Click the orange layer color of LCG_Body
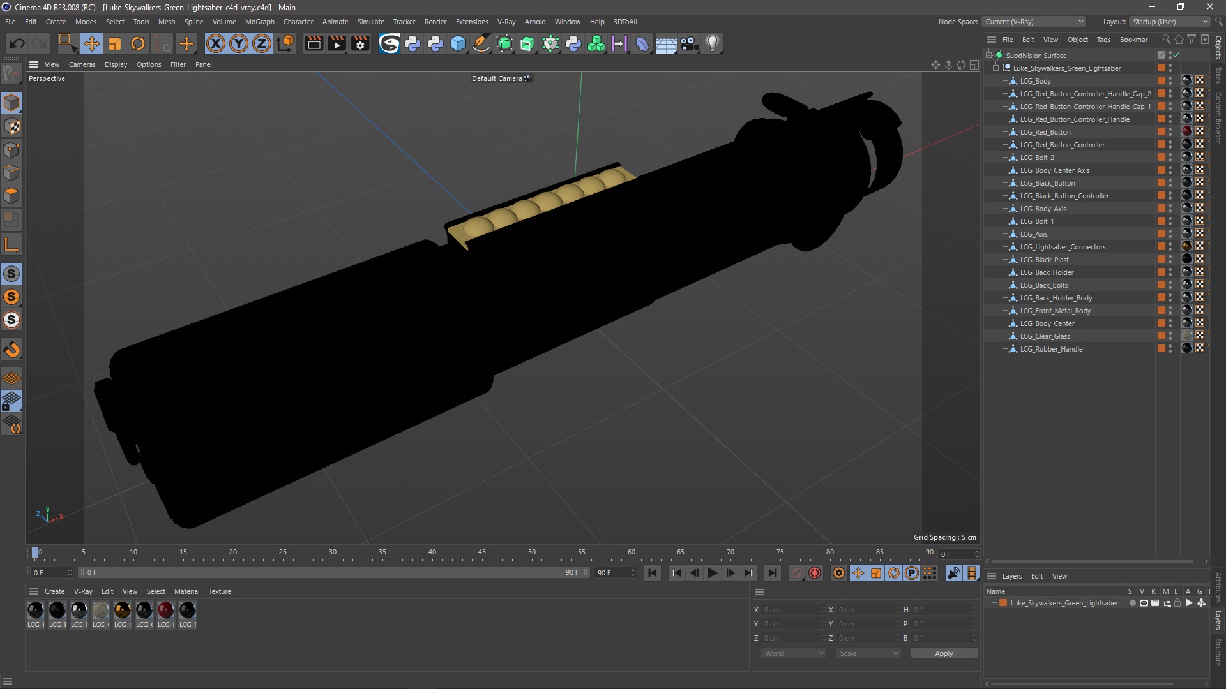This screenshot has height=689, width=1226. pos(1161,81)
